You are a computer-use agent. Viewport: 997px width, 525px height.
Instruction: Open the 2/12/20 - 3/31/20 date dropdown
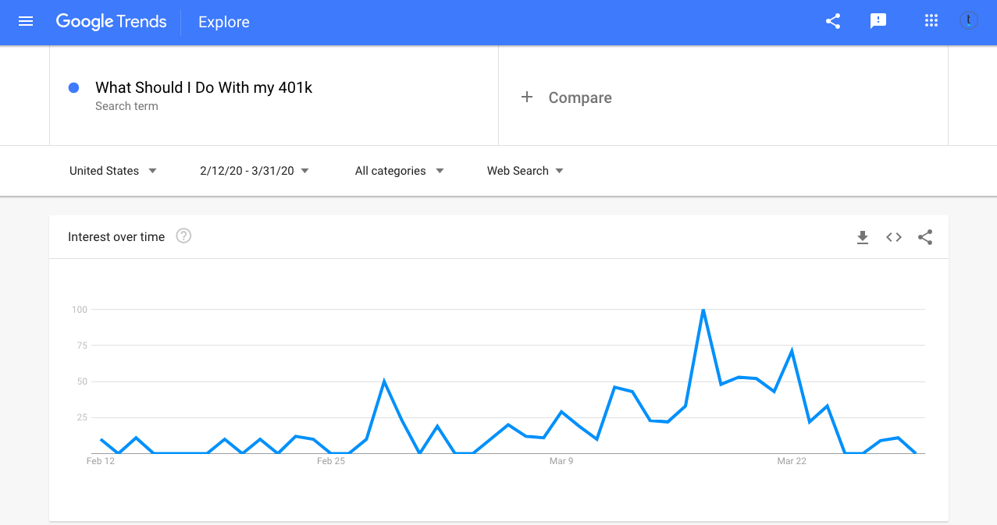(255, 171)
